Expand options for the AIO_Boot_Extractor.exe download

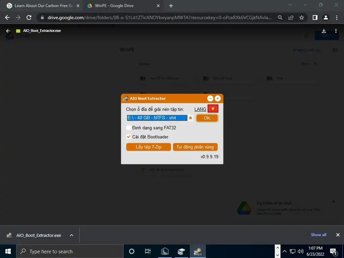click(x=72, y=235)
